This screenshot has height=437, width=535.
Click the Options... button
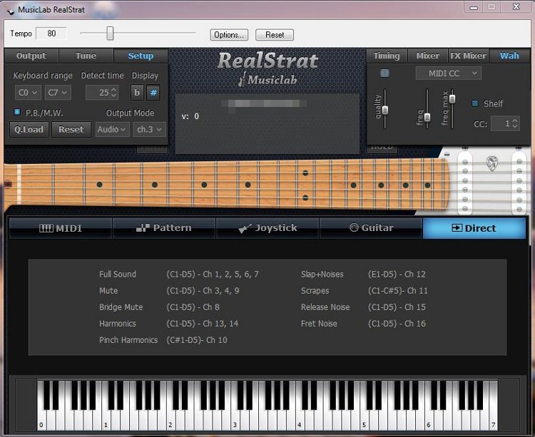click(229, 35)
